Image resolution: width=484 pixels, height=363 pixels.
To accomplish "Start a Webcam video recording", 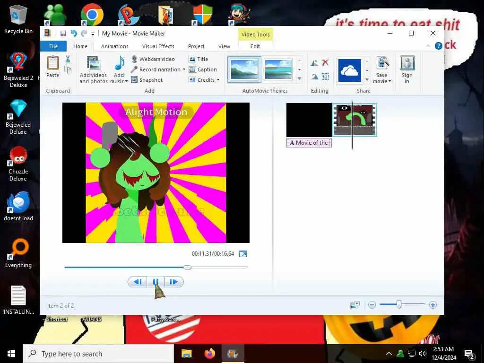I will click(x=153, y=59).
